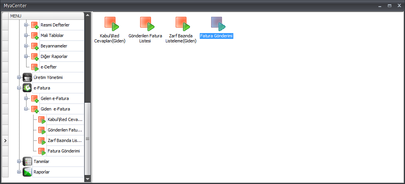
Task: Click the Diğer Raporlar tree icon
Action: tap(35, 57)
